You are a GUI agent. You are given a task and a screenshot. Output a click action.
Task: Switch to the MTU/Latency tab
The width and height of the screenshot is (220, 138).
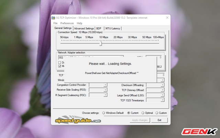113,28
